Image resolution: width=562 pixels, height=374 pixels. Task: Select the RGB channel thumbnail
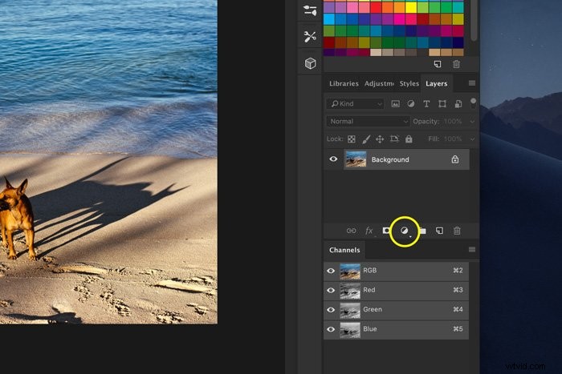tap(350, 271)
